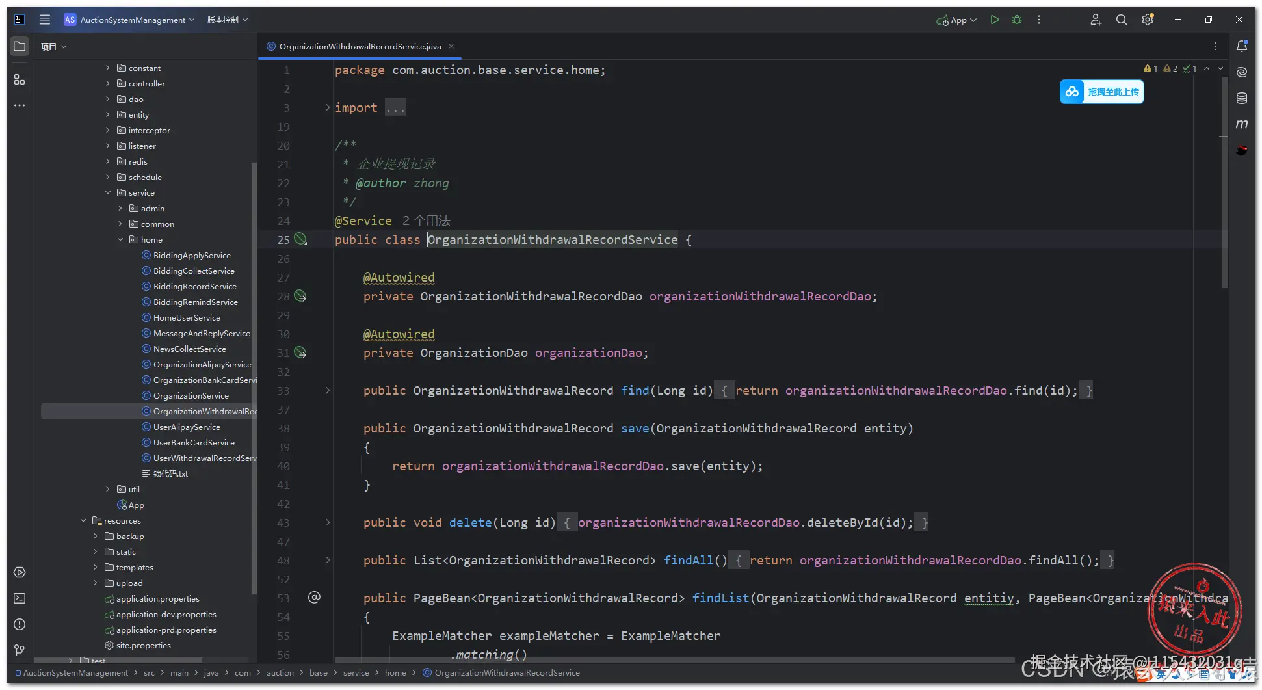This screenshot has height=690, width=1262.
Task: Open more run actions menu
Action: point(1039,20)
